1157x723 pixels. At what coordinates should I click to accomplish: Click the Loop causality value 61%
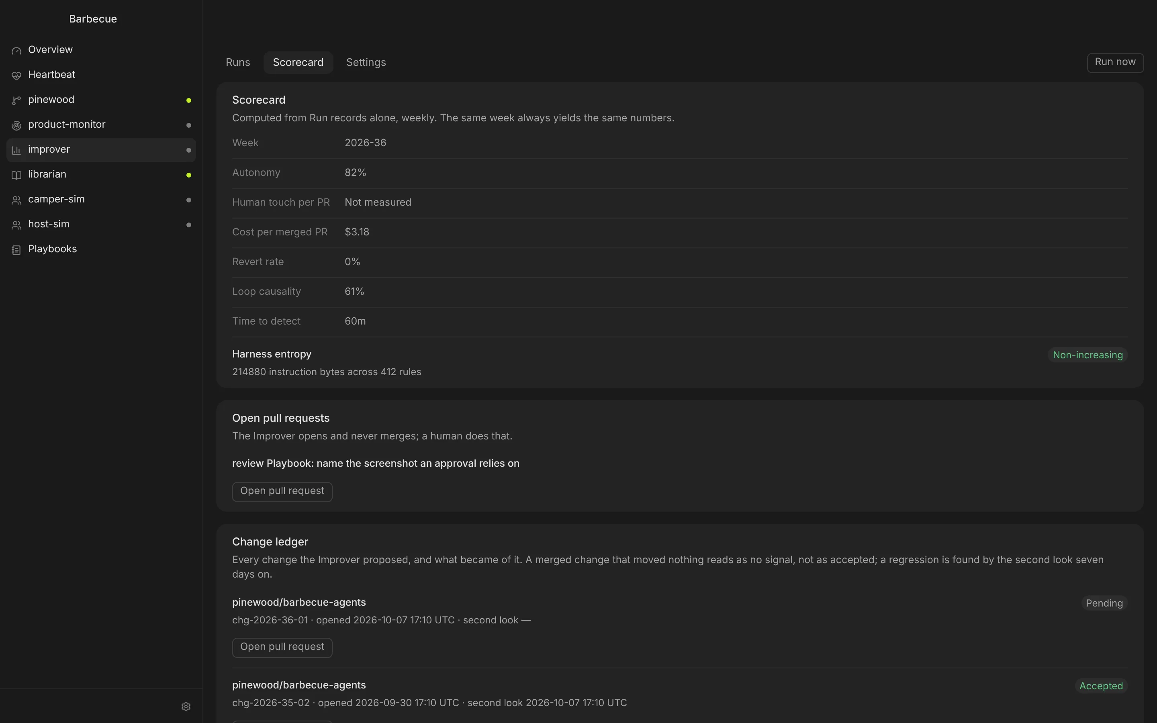354,292
